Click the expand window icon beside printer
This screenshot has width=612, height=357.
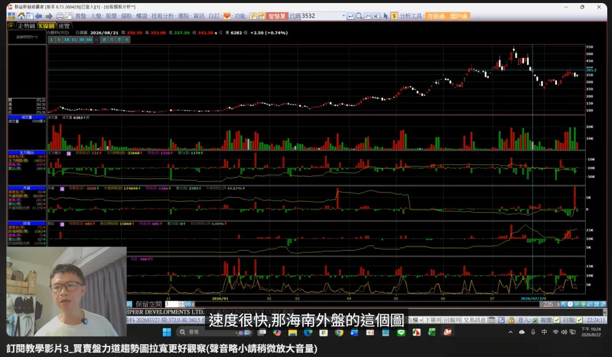click(x=69, y=16)
